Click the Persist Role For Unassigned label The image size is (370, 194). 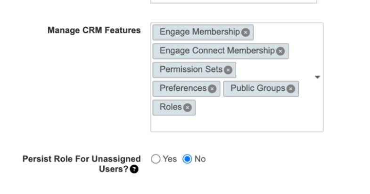click(82, 159)
